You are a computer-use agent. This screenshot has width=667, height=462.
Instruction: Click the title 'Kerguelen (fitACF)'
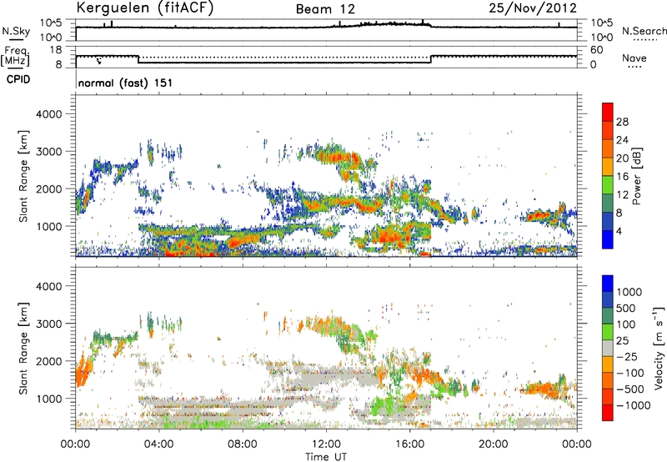coord(145,8)
